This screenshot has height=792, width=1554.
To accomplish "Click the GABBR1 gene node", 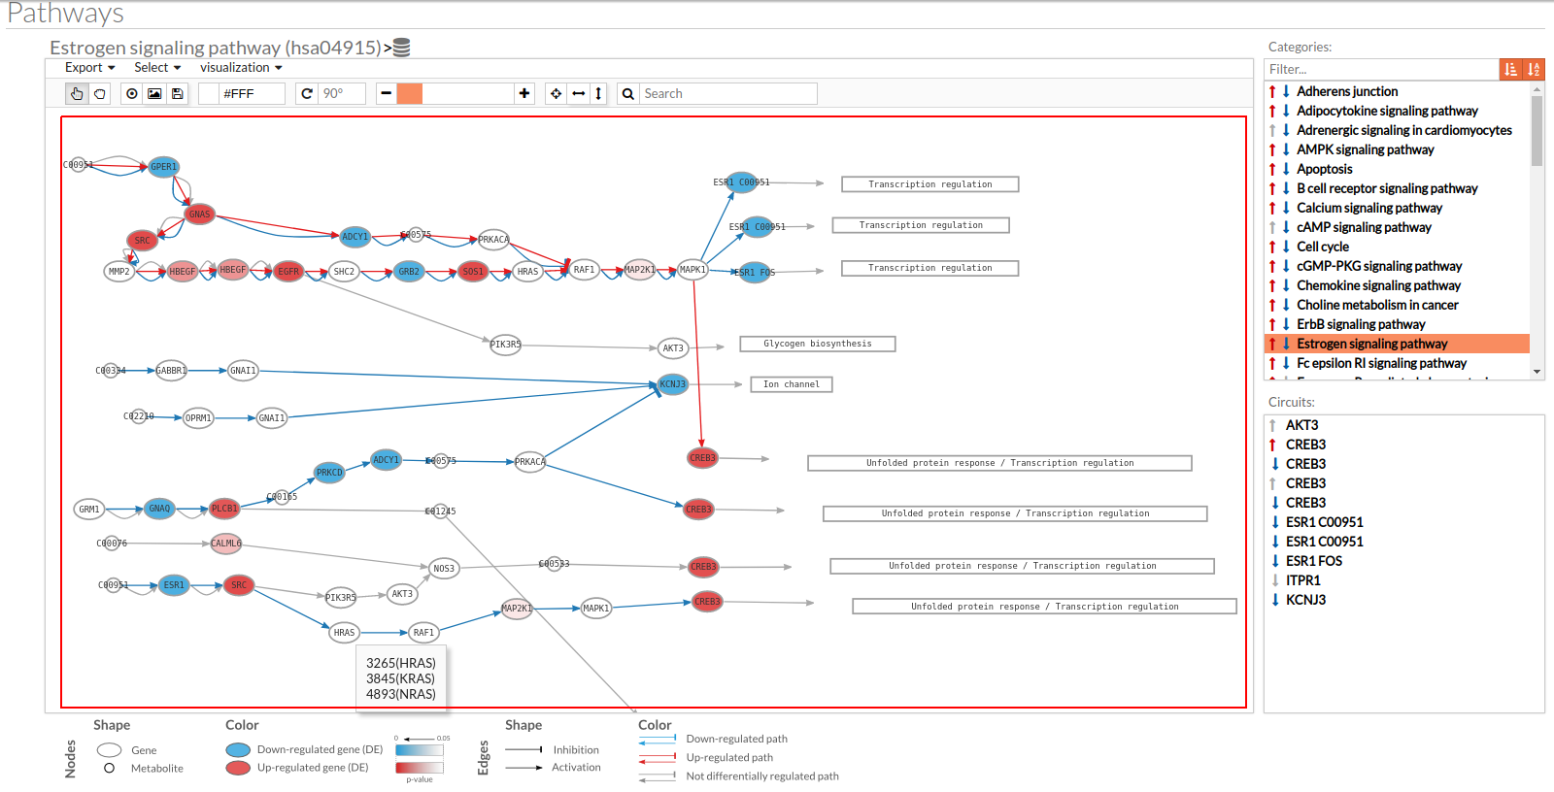I will [x=171, y=371].
